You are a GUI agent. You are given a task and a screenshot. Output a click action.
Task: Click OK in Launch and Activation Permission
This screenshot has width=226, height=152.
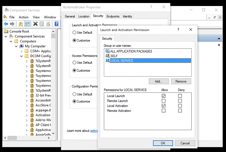[x=163, y=143]
